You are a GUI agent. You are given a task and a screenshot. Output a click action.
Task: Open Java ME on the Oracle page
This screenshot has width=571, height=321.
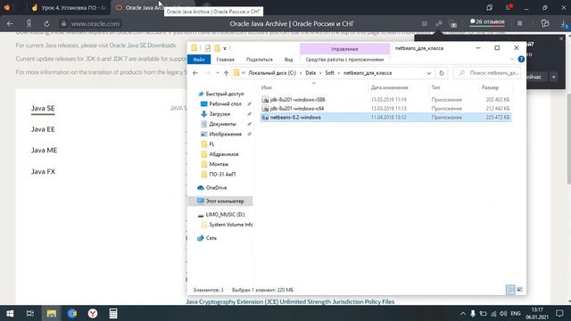[44, 151]
